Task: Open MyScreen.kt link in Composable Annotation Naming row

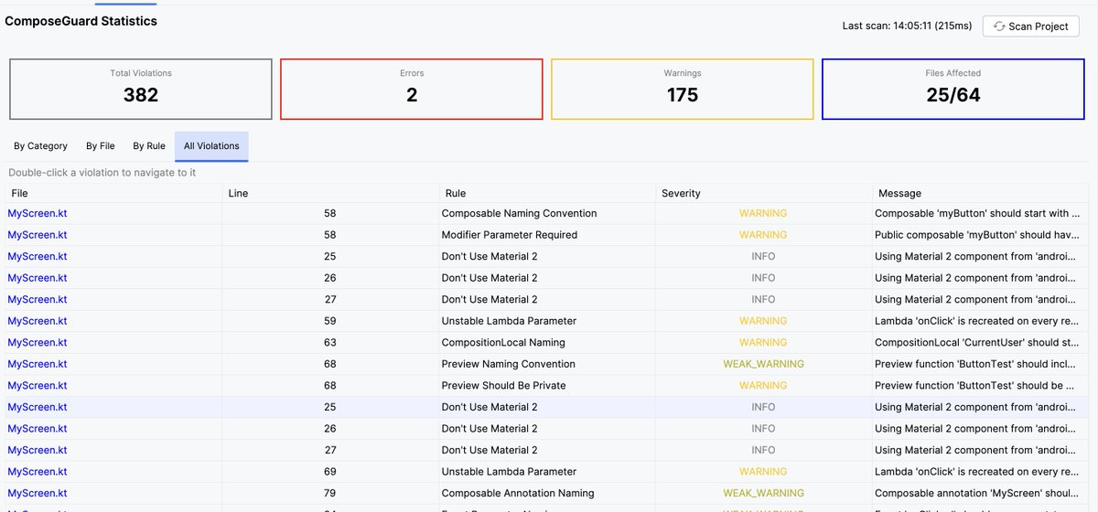Action: (38, 494)
